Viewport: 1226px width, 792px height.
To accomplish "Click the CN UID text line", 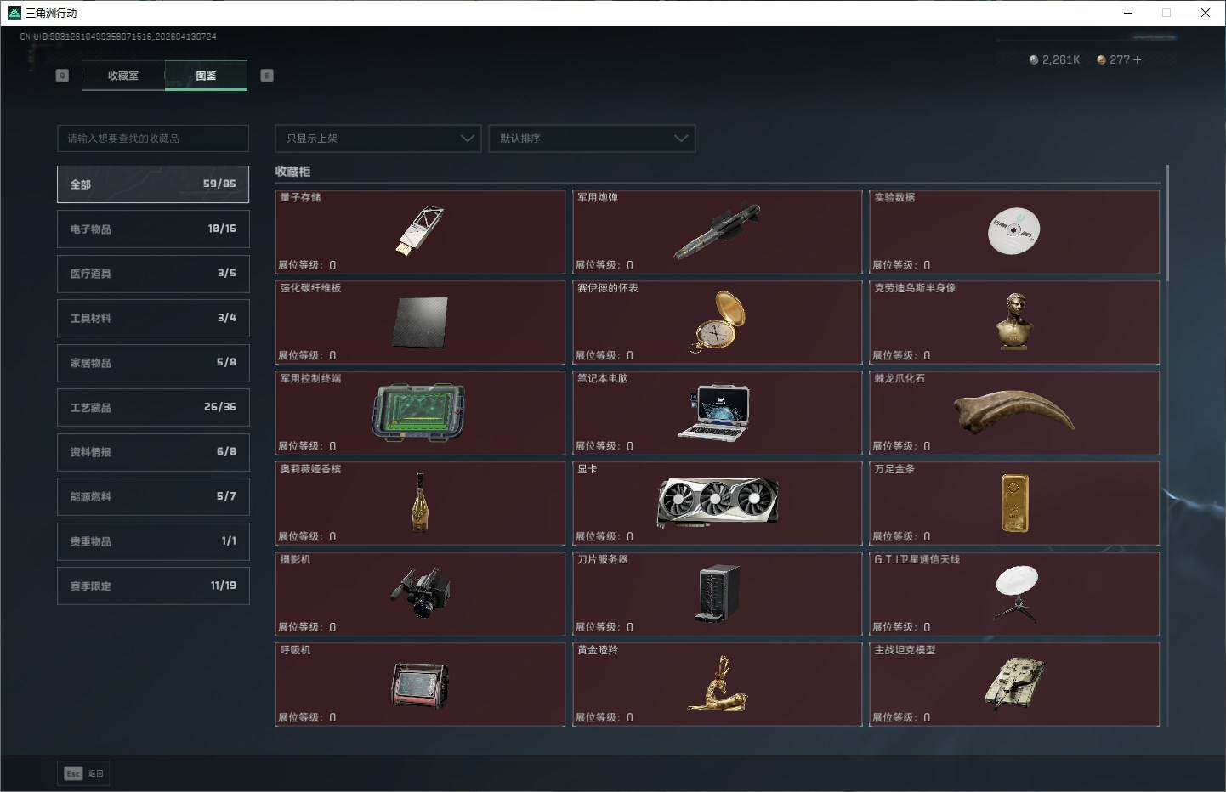I will coord(118,37).
